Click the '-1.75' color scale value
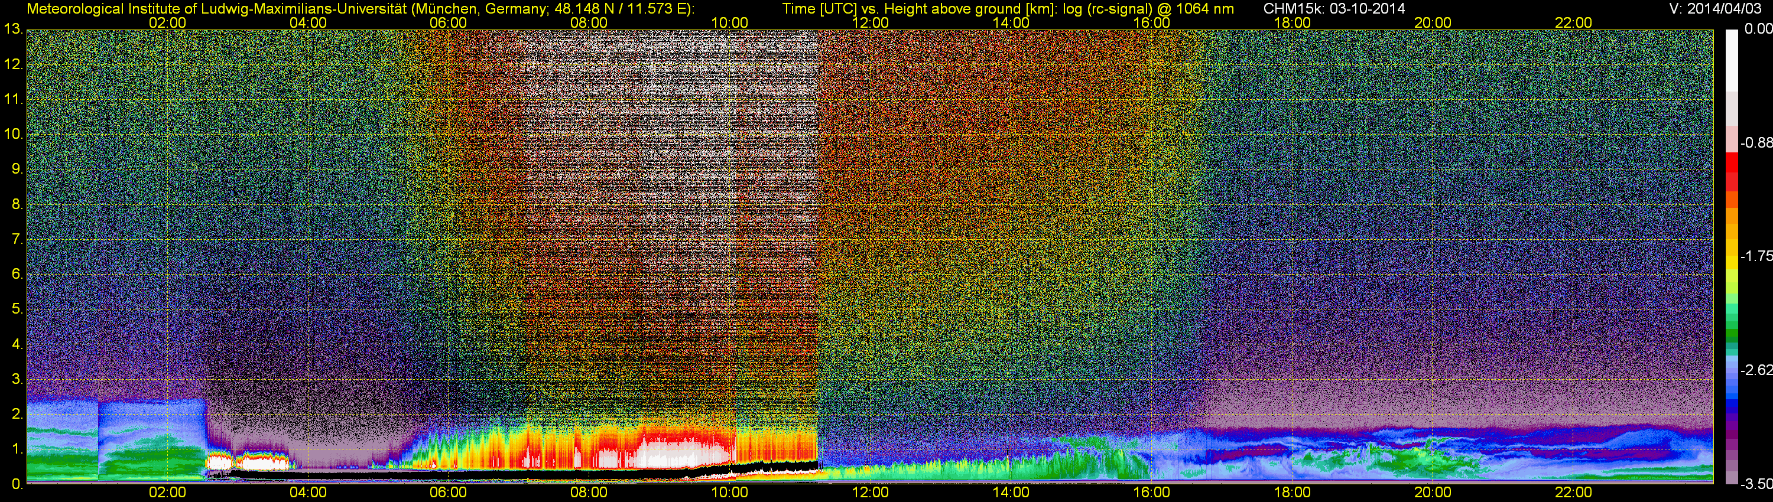Viewport: 1773px width, 502px height. 1756,256
